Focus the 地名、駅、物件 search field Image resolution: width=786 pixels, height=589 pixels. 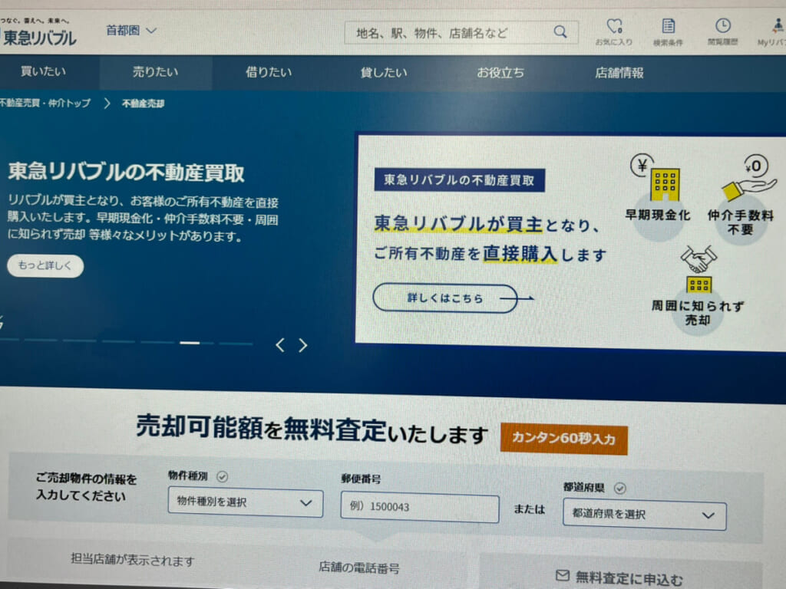point(461,33)
